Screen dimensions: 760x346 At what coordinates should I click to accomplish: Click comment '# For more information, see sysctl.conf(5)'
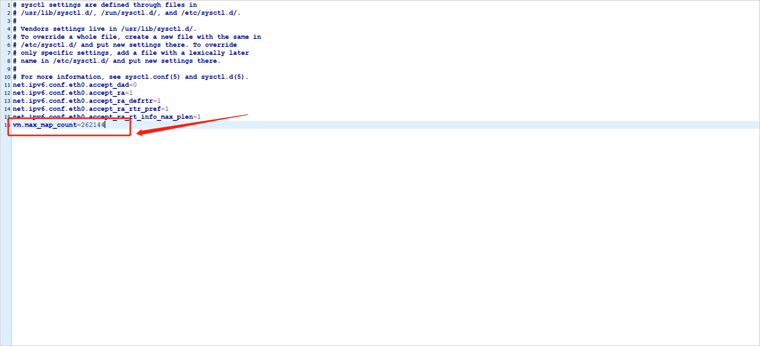point(131,77)
